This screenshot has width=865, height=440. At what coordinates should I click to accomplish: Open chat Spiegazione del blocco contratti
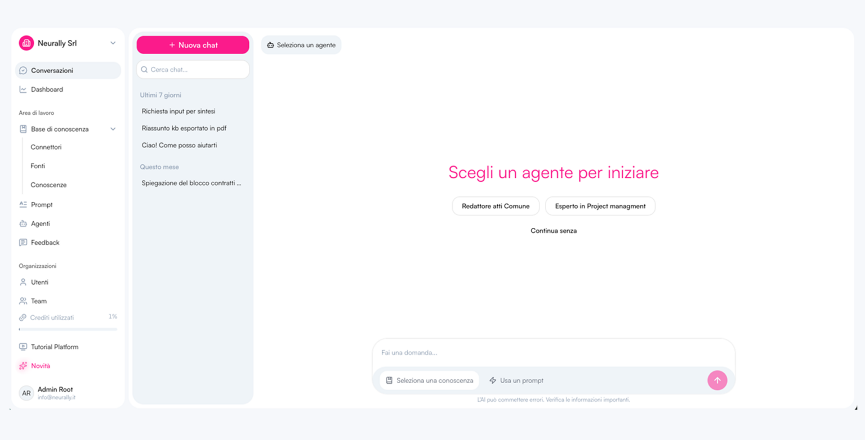[193, 183]
